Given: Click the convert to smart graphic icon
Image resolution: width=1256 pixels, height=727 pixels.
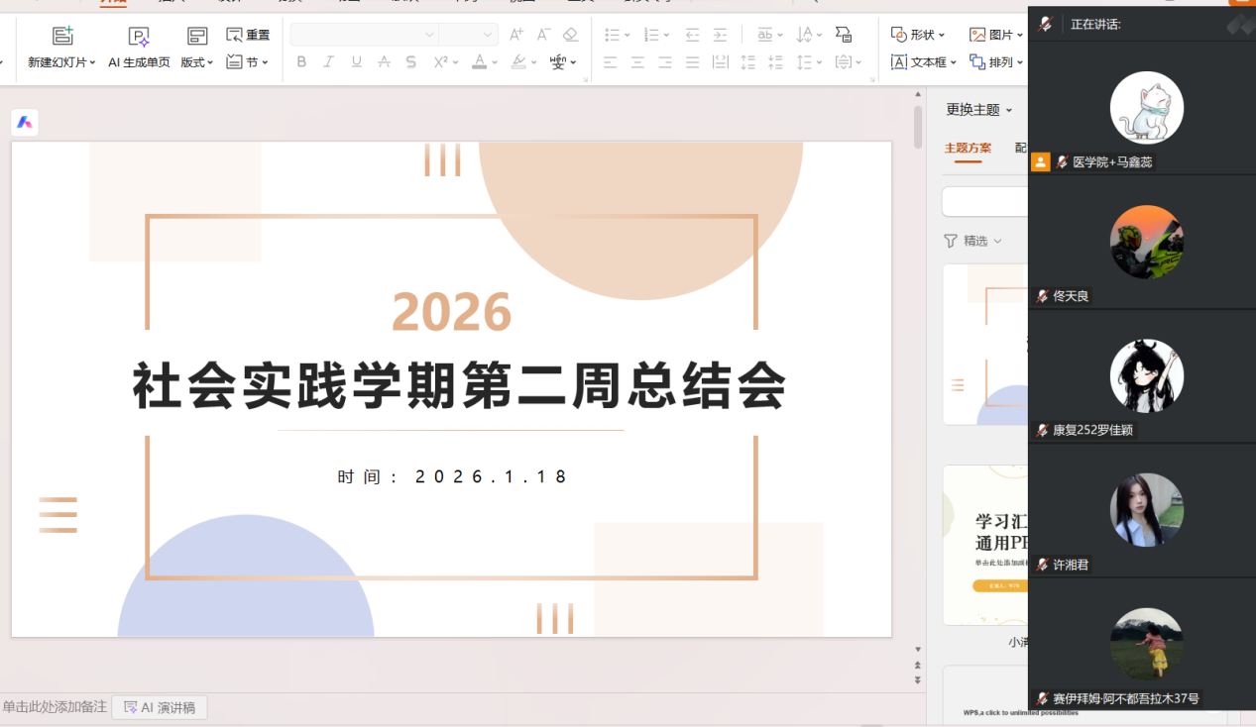Looking at the screenshot, I should [844, 35].
